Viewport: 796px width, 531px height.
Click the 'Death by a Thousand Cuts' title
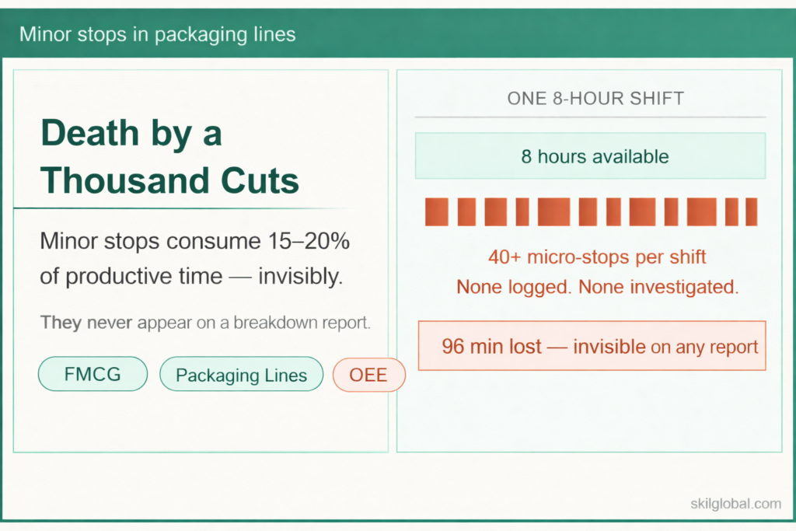point(169,157)
